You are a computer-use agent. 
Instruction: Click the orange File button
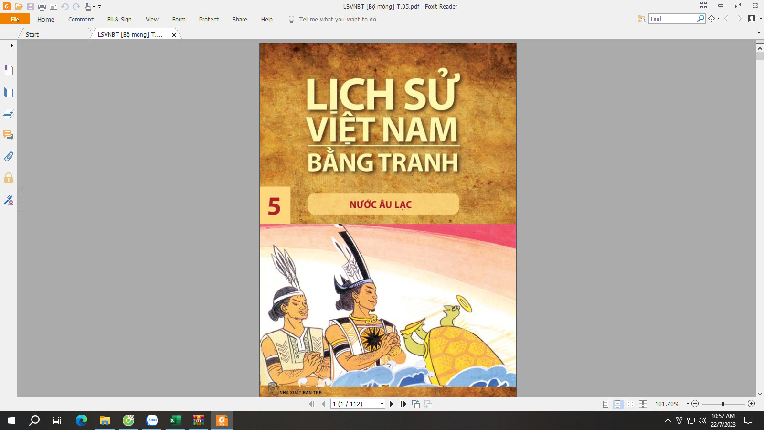15,19
